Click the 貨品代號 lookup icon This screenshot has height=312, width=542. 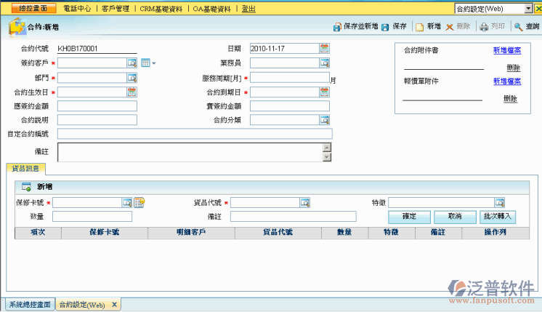tap(304, 202)
